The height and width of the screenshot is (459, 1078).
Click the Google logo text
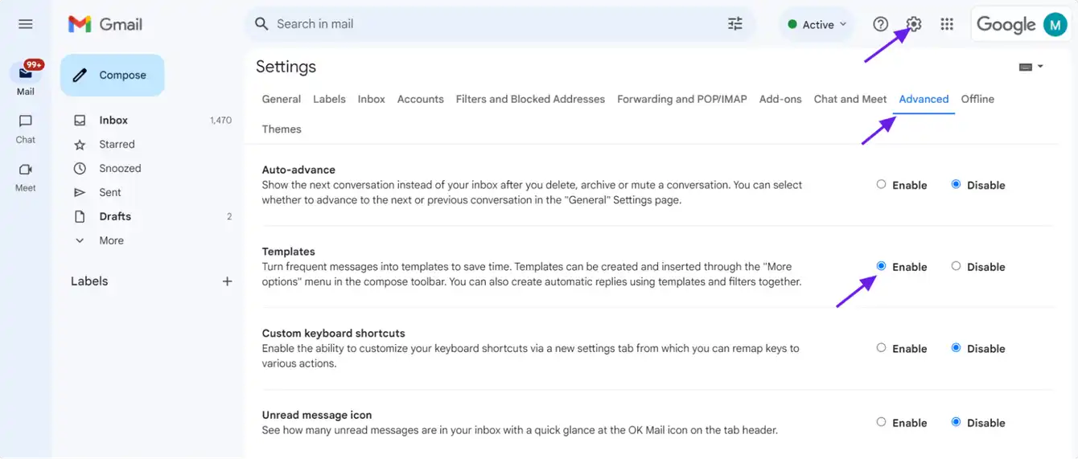[1006, 25]
